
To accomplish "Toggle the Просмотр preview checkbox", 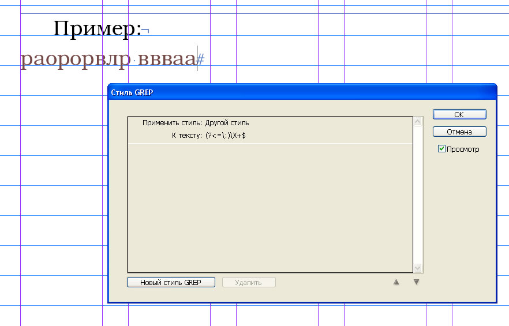I will 441,149.
